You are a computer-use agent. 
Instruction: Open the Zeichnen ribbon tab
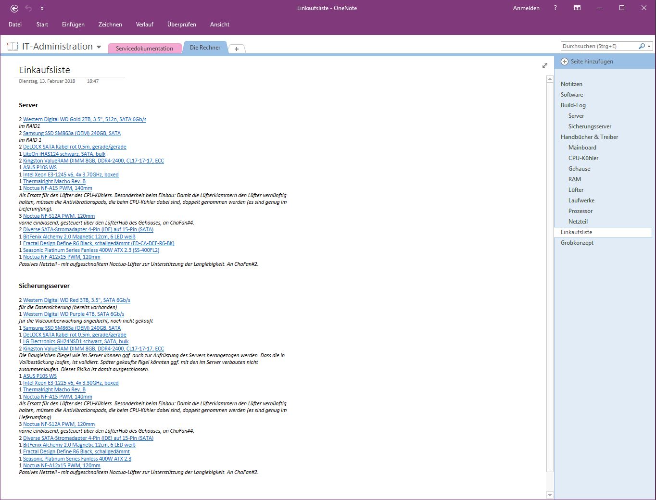point(110,25)
